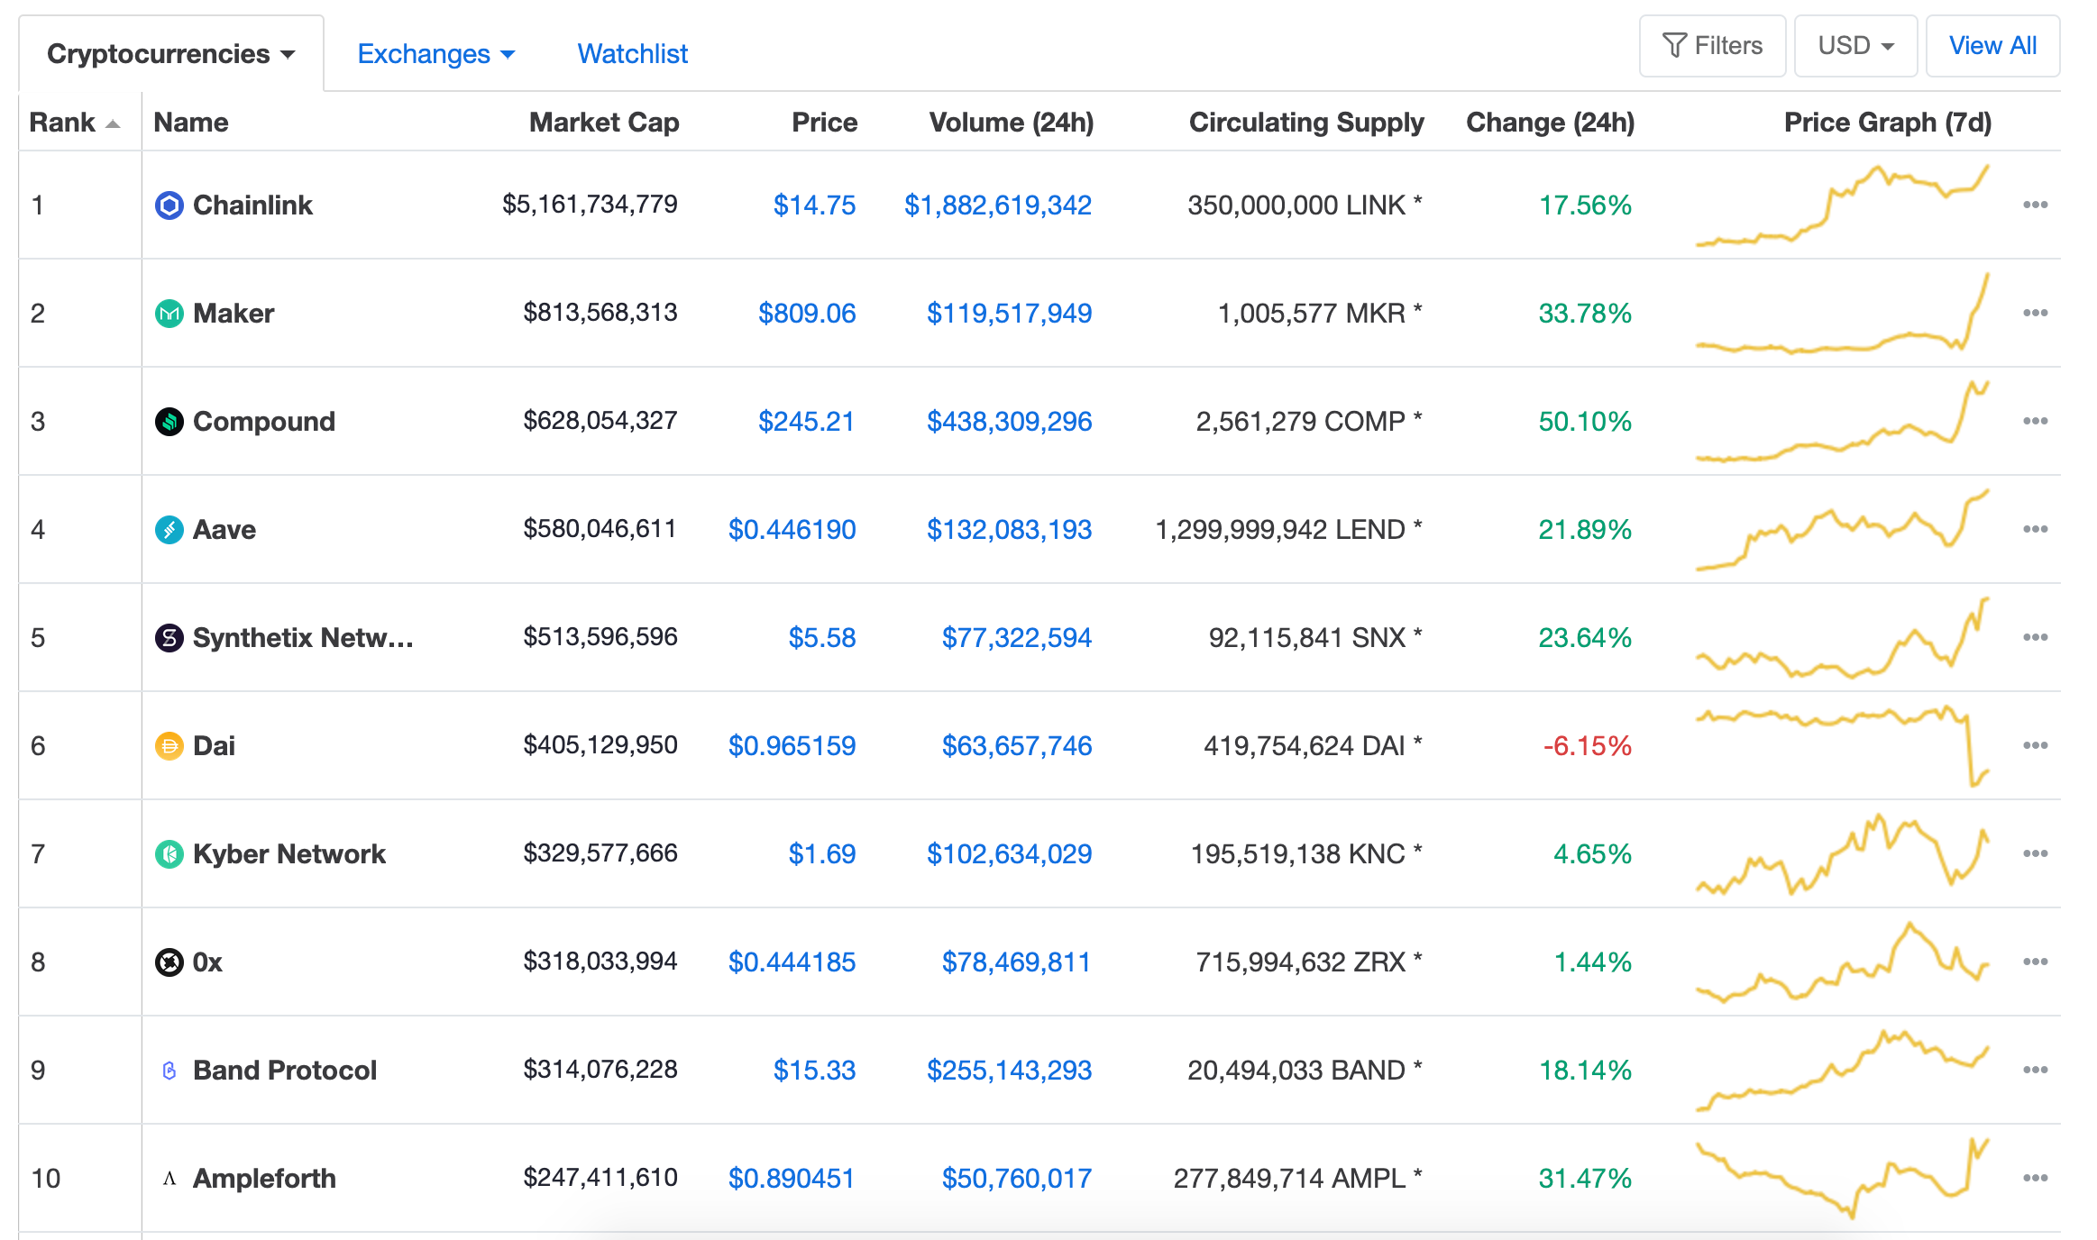Image resolution: width=2097 pixels, height=1240 pixels.
Task: Open the USD currency selector
Action: pos(1855,45)
